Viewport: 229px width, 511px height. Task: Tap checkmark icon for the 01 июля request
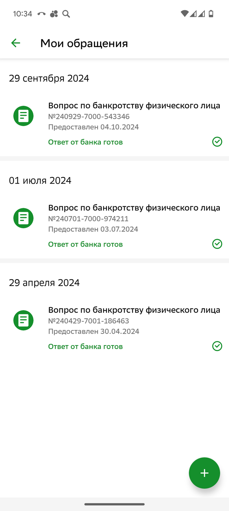pyautogui.click(x=217, y=244)
